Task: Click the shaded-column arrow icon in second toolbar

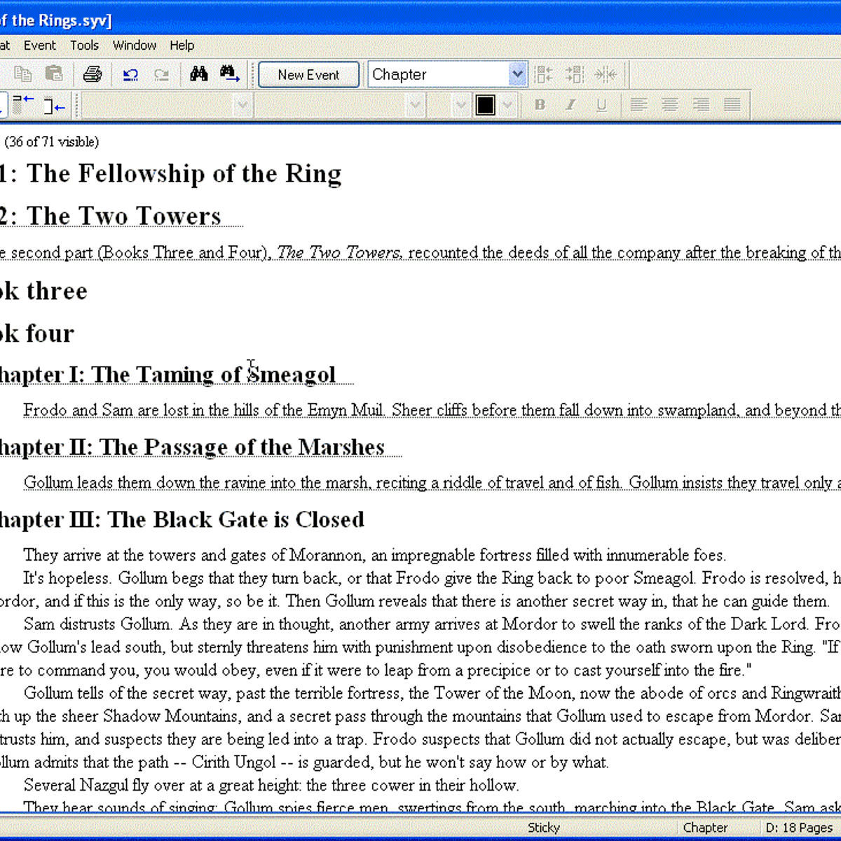Action: pyautogui.click(x=23, y=105)
